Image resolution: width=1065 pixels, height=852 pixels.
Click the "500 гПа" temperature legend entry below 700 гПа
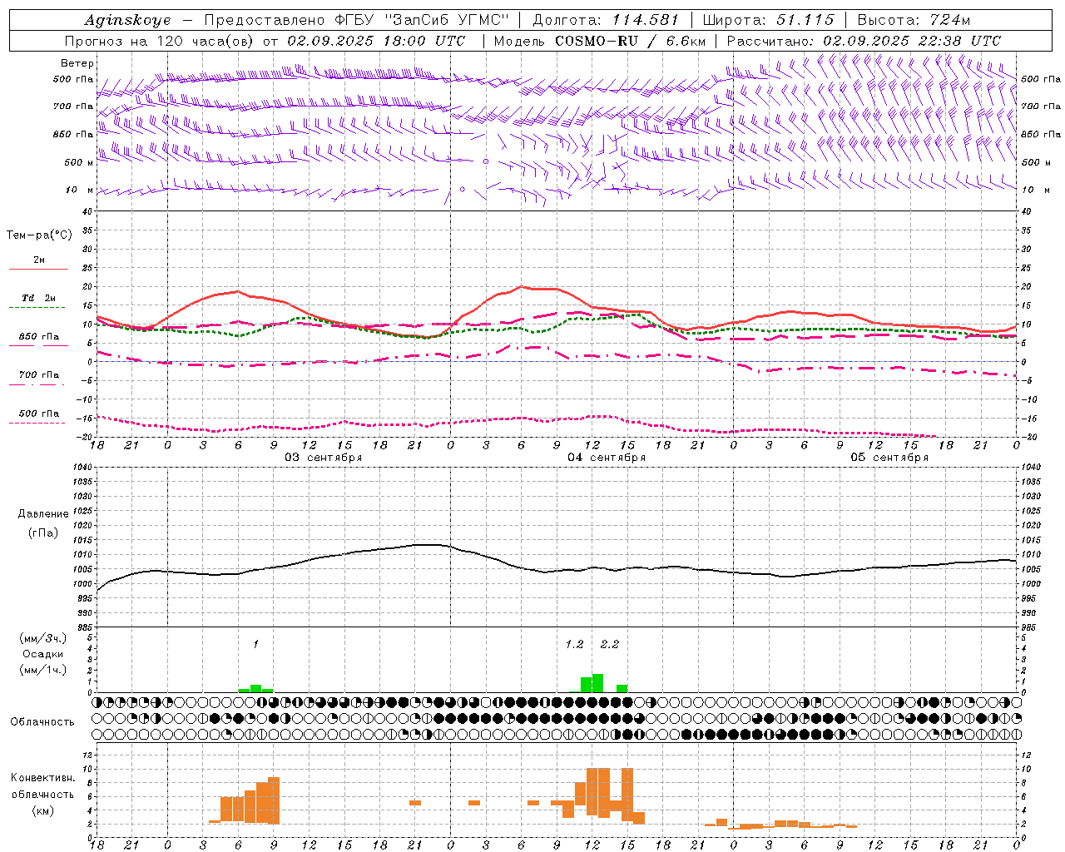tap(39, 414)
